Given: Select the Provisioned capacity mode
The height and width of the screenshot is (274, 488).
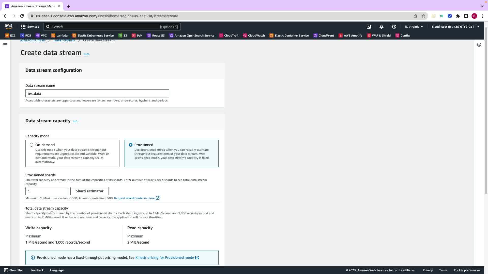Looking at the screenshot, I should coord(131,145).
